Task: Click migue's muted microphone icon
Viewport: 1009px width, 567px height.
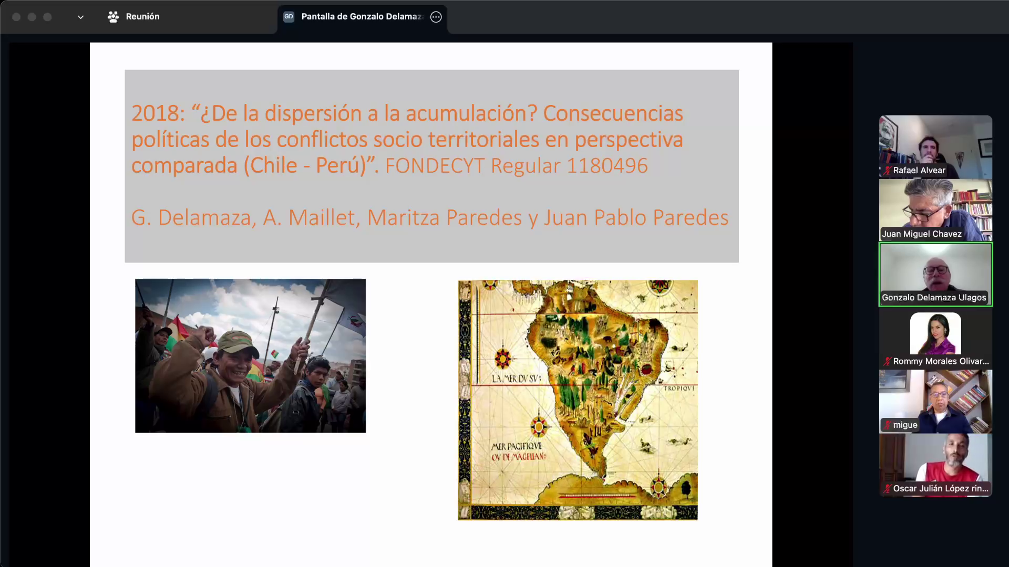Action: pyautogui.click(x=887, y=425)
